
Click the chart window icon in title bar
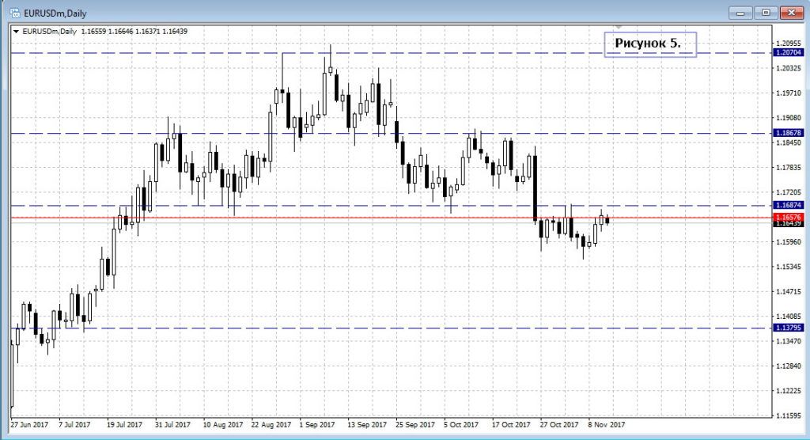click(x=14, y=13)
